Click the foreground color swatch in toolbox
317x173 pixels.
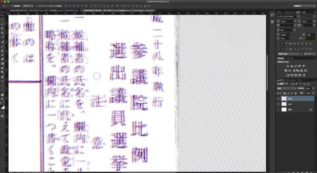[1, 106]
